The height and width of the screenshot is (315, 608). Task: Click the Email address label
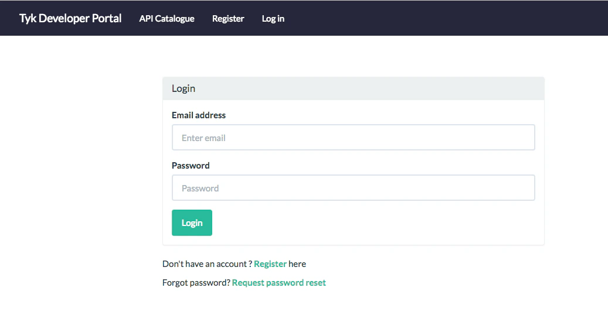pos(199,115)
